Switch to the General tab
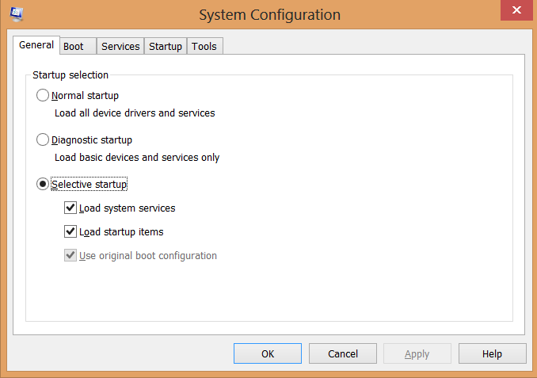The height and width of the screenshot is (378, 537). 36,45
